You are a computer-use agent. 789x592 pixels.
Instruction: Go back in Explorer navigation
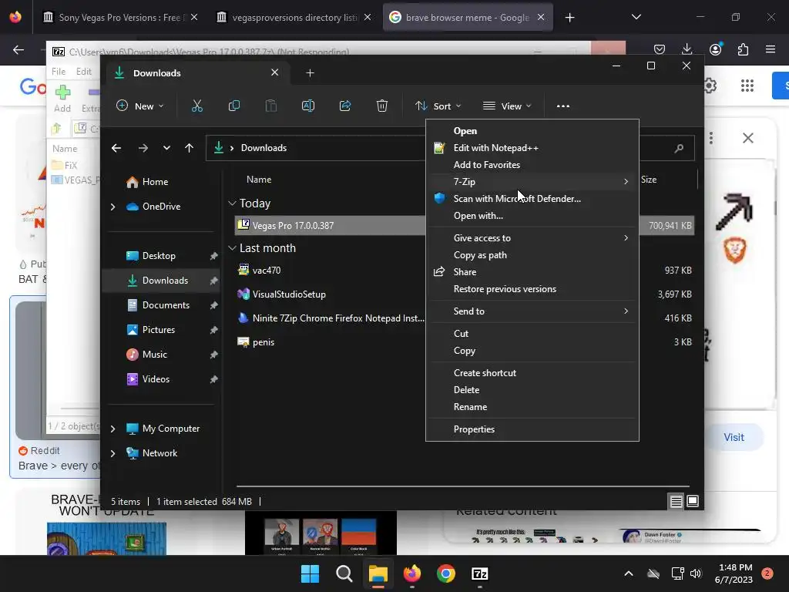[x=116, y=148]
